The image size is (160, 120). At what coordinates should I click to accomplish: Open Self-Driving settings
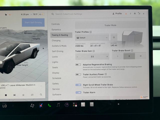(x=58, y=51)
